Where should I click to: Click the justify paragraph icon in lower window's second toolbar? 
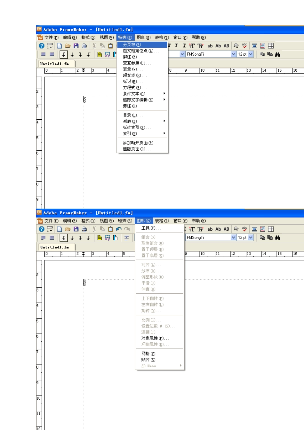(x=52, y=238)
